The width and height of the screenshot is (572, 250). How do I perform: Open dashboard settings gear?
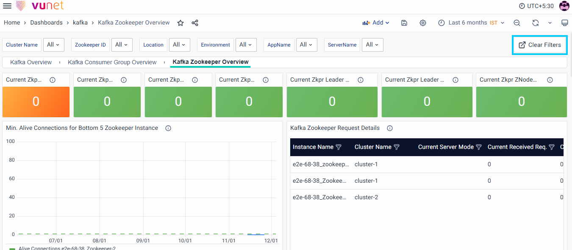[x=423, y=23]
